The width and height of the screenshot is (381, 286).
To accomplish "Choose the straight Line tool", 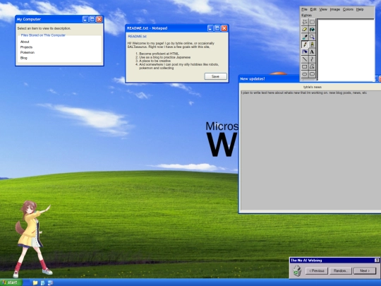I will (305, 59).
